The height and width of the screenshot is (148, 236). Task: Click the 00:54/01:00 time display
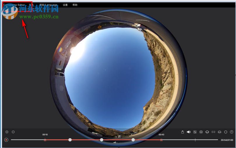coord(227,140)
